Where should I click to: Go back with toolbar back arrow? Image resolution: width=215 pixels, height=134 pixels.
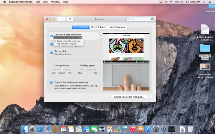tap(59, 19)
